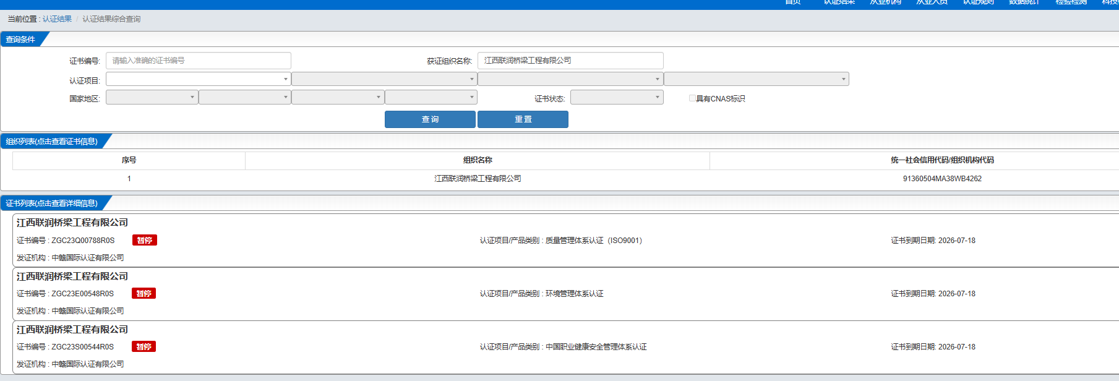This screenshot has height=381, width=1119.
Task: Select the 证书列表 section tab
Action: pyautogui.click(x=51, y=203)
